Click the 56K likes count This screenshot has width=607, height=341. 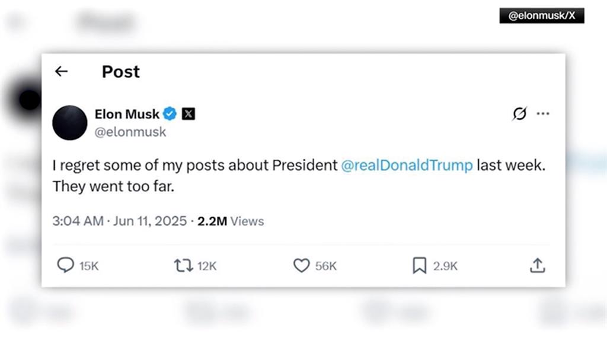pyautogui.click(x=325, y=266)
